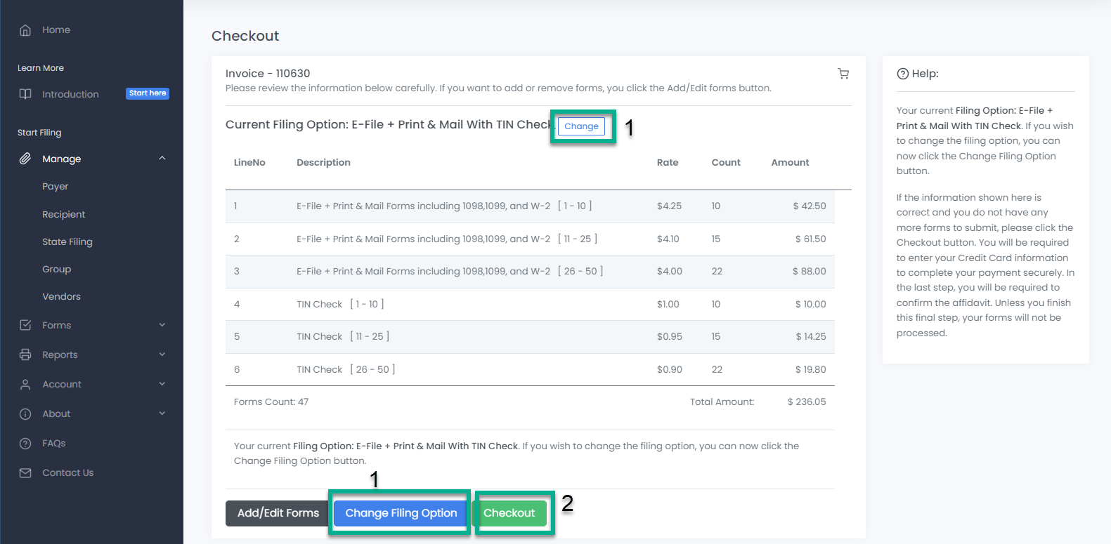
Task: Click the Help question circle icon
Action: tap(902, 74)
